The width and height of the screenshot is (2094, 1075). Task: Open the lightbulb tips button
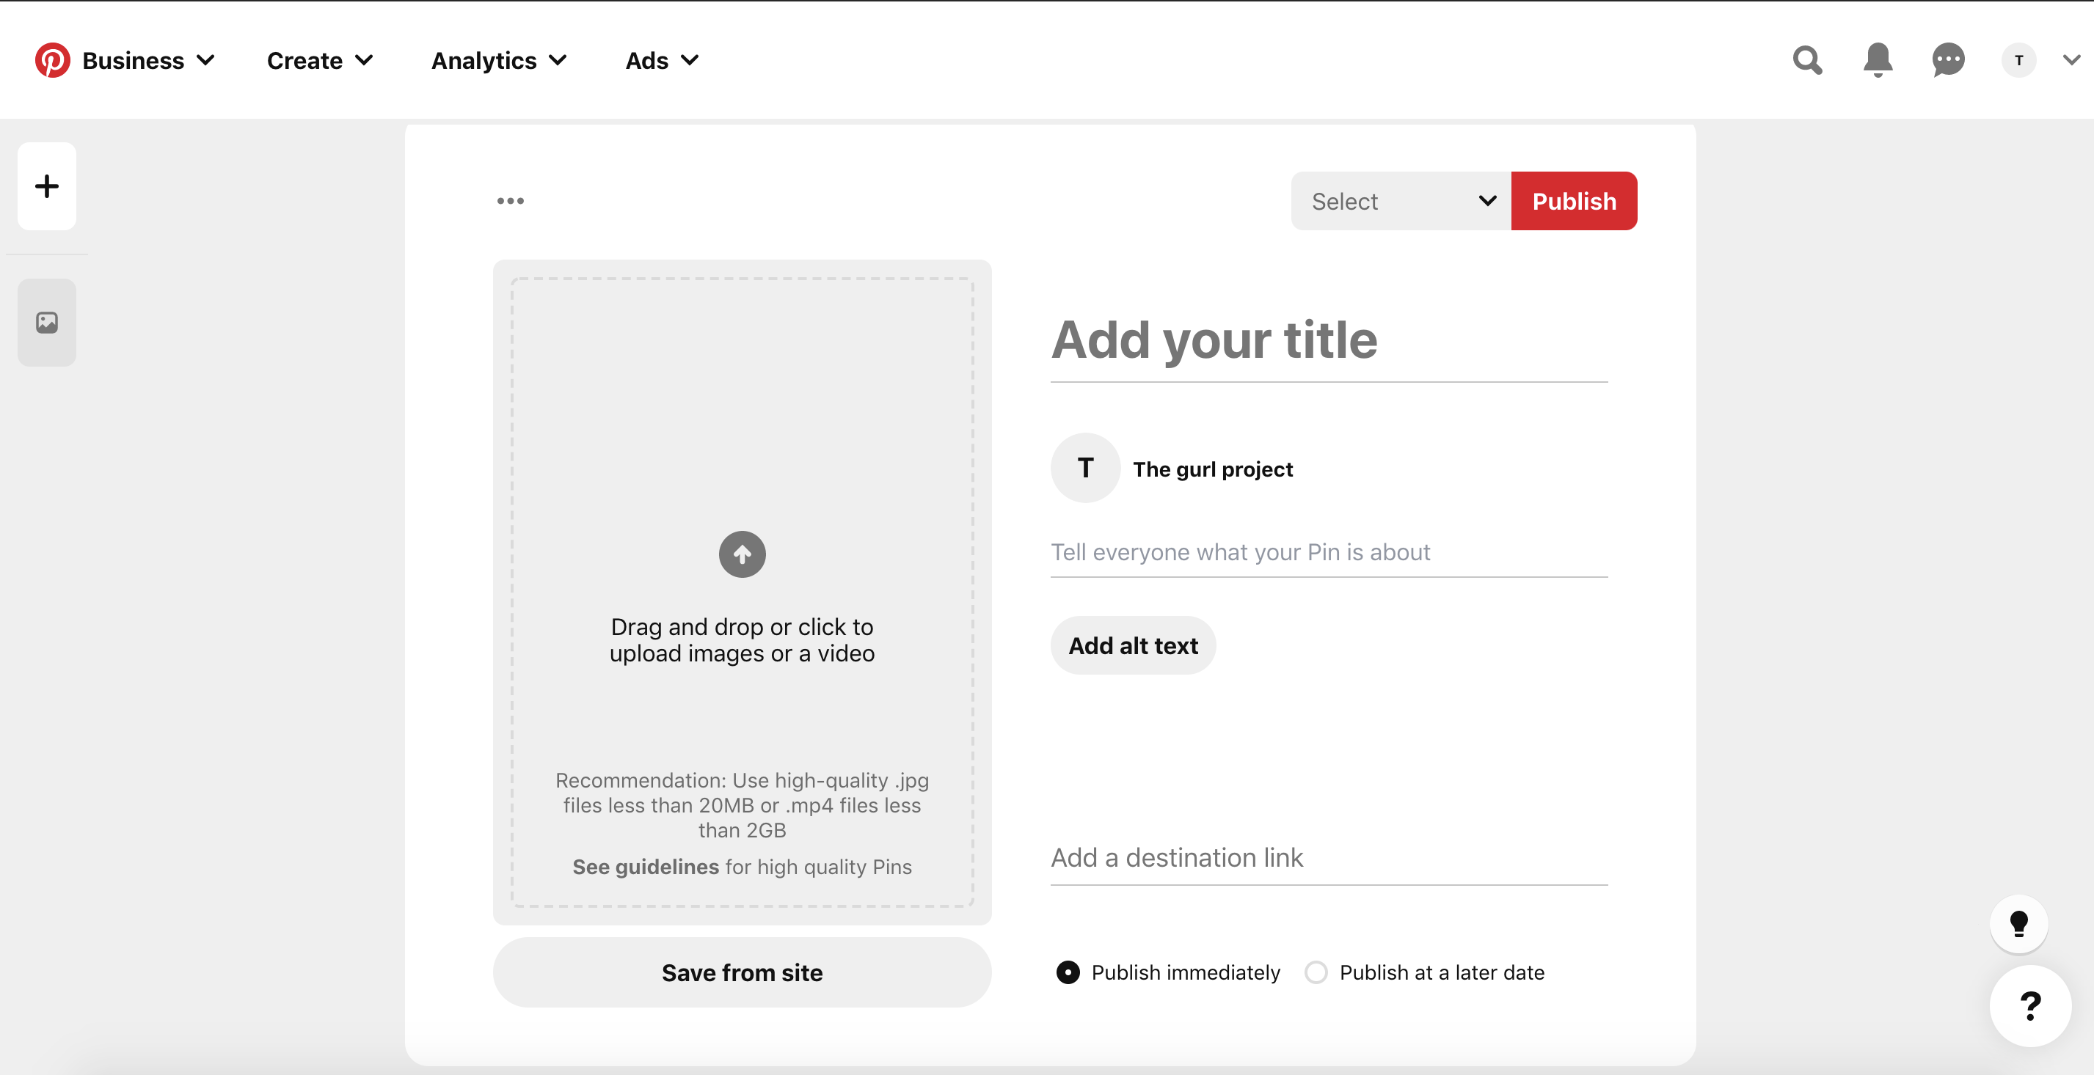(x=2019, y=924)
